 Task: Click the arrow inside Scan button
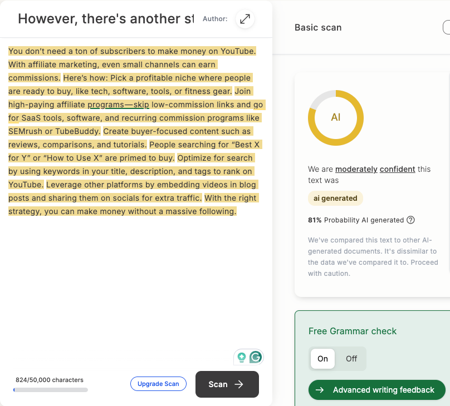click(x=239, y=384)
